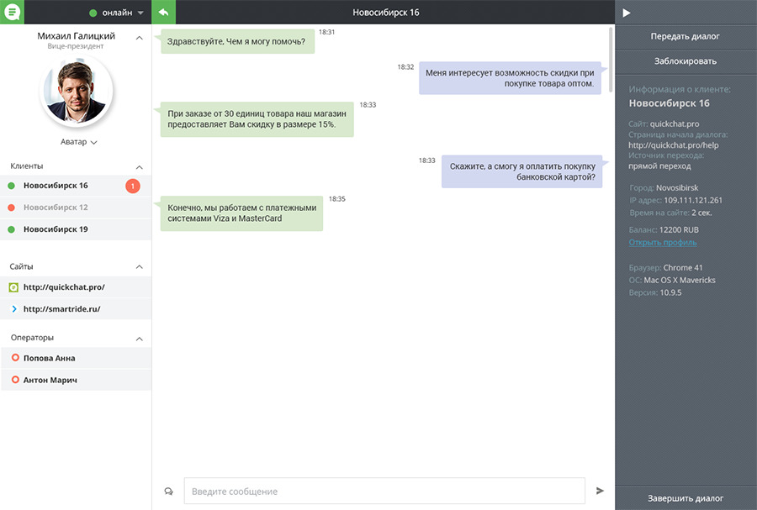
Task: Click the chat area scrollbar
Action: tap(611, 60)
